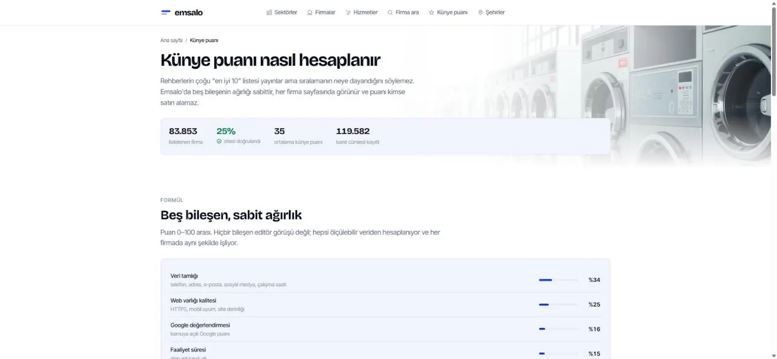Click the "Web varlığı kalitesi" row title
Image resolution: width=777 pixels, height=359 pixels.
(x=193, y=301)
